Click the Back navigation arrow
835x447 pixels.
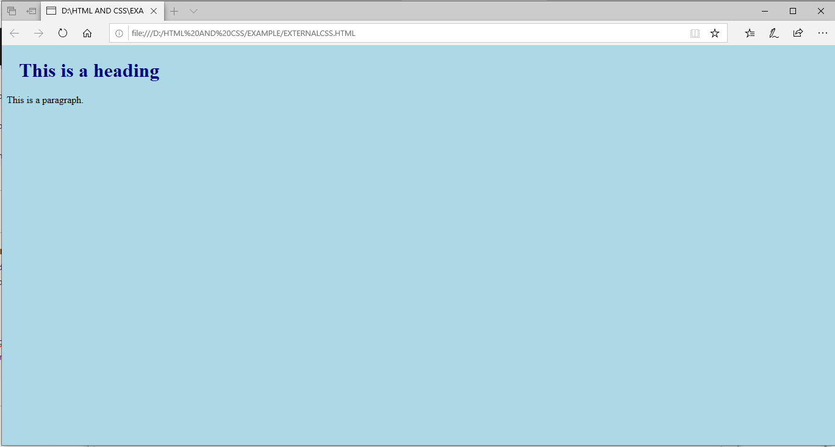(x=13, y=33)
